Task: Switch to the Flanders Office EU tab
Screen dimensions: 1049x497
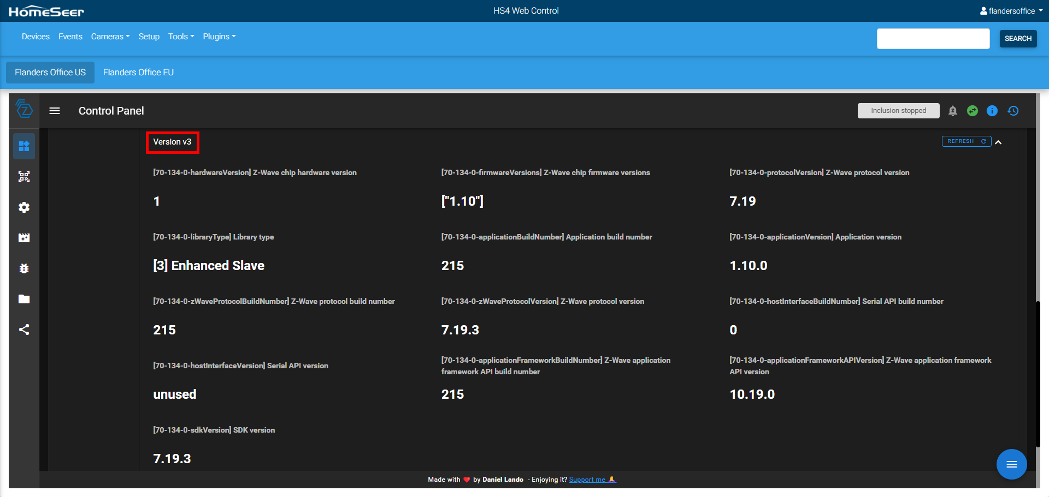Action: tap(138, 73)
